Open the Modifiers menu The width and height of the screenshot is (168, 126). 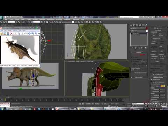(35, 19)
